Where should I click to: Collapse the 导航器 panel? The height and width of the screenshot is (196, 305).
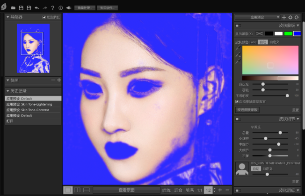[8, 17]
